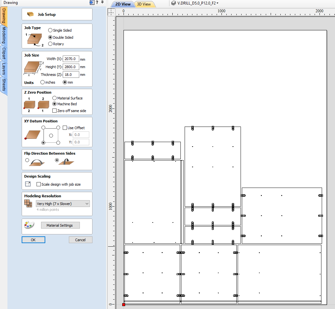Screen dimensions: 335x309
Task: Click the help question mark icon
Action: [97, 2]
